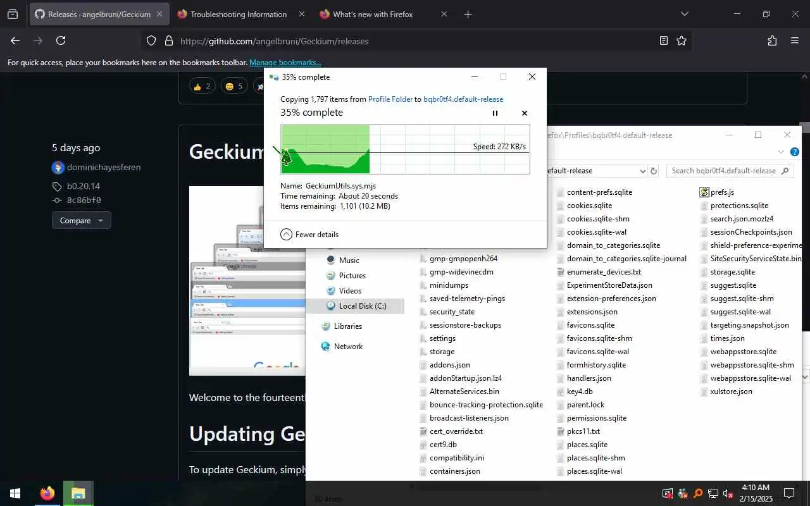Screen dimensions: 810x506
Task: Open Windows Start menu
Action: (x=15, y=493)
